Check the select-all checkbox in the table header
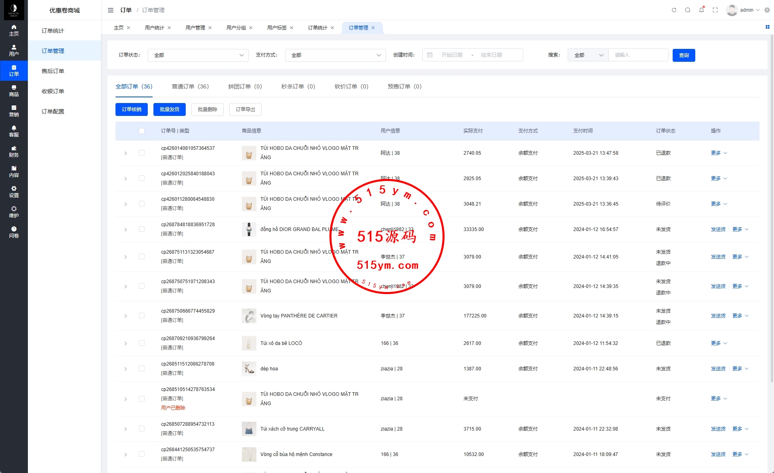 [142, 131]
